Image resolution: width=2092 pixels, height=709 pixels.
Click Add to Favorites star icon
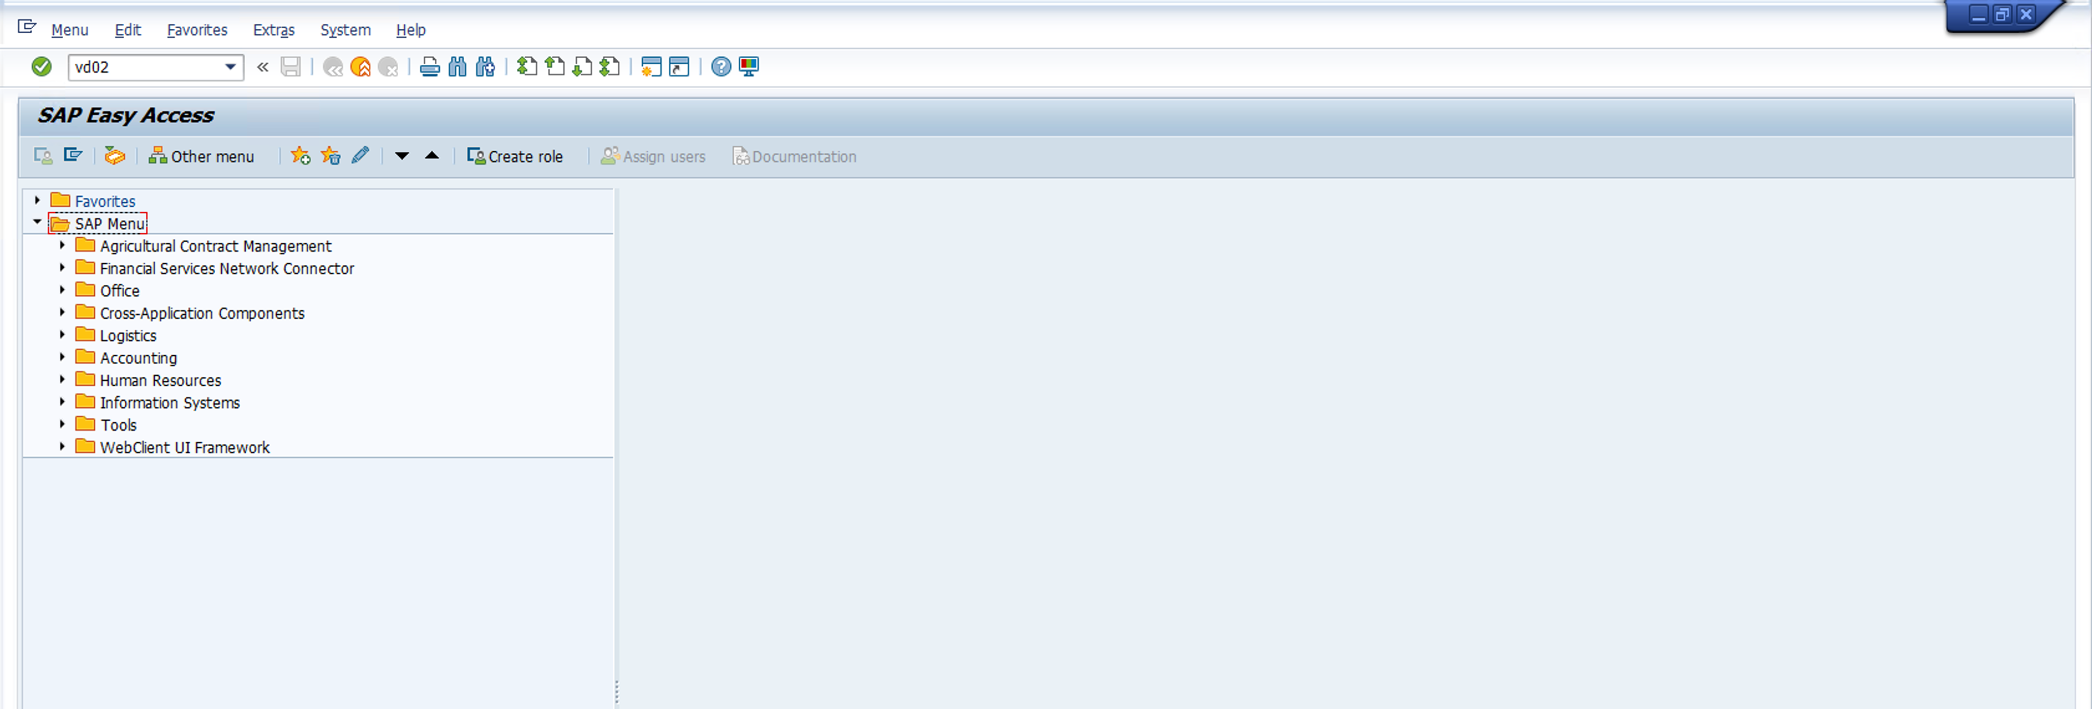[x=301, y=156]
